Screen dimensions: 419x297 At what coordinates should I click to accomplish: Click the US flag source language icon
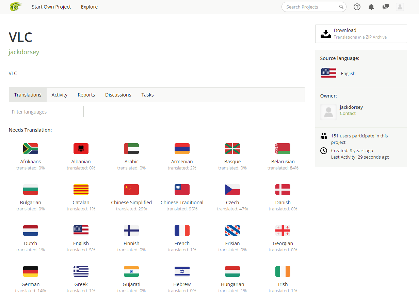point(329,73)
